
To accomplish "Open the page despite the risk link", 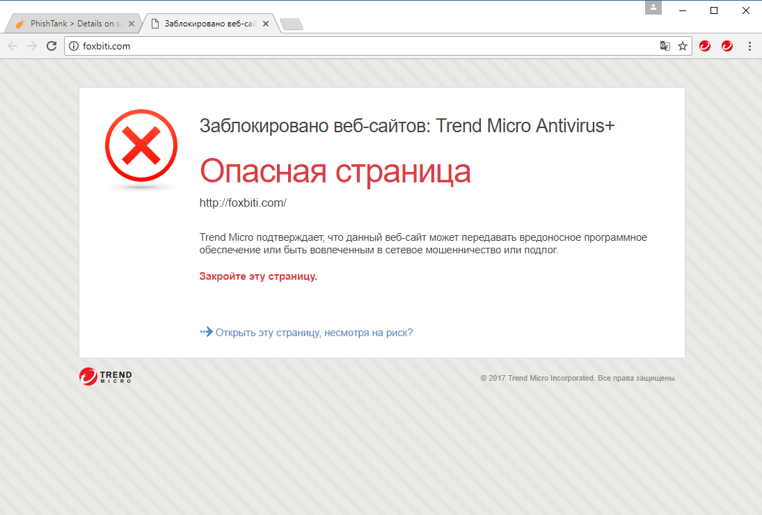I will click(313, 332).
